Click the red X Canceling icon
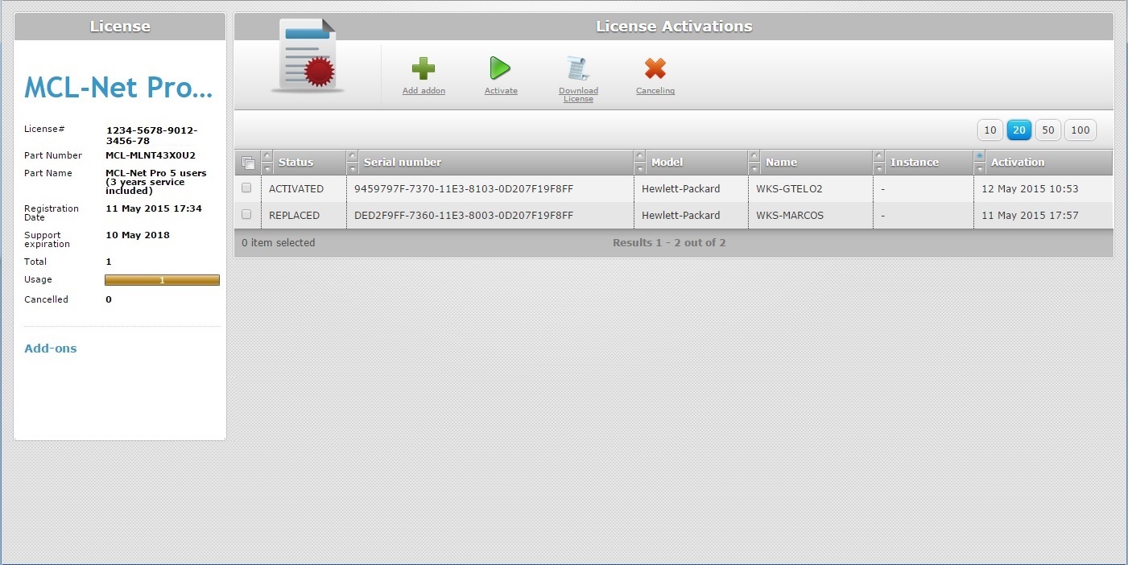Image resolution: width=1128 pixels, height=565 pixels. [655, 68]
